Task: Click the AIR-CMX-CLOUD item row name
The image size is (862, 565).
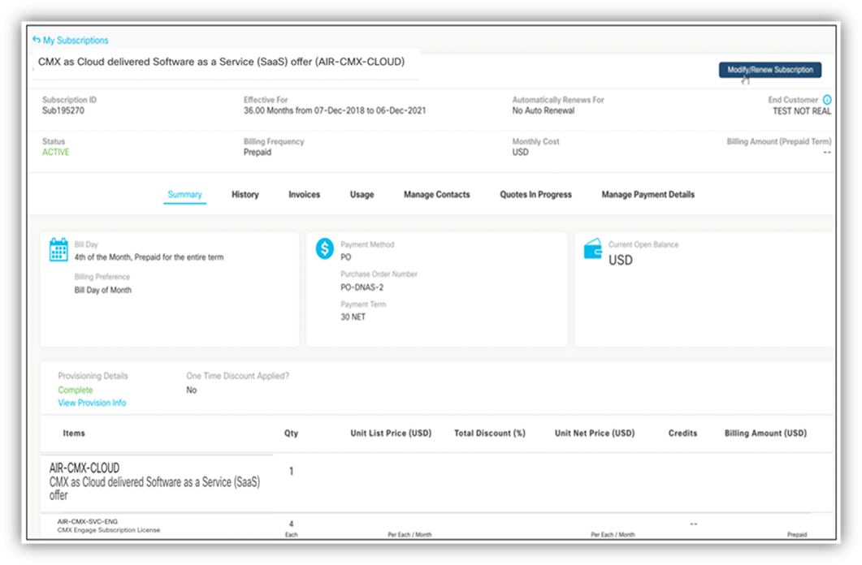Action: point(84,468)
